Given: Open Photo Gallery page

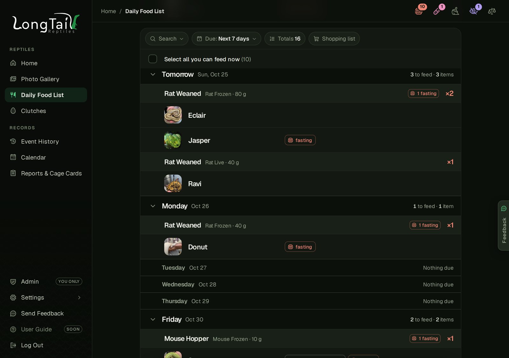Looking at the screenshot, I should coord(46,79).
